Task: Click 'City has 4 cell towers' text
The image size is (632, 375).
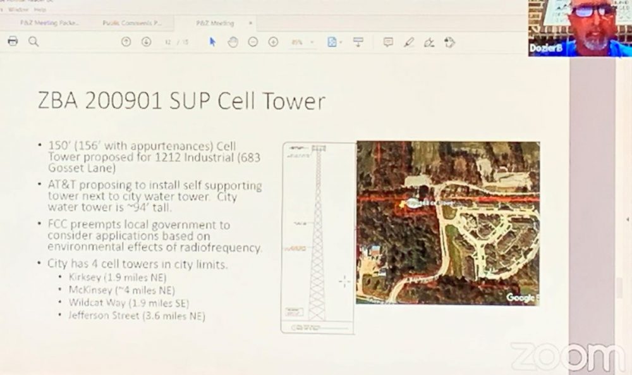Action: coord(137,264)
